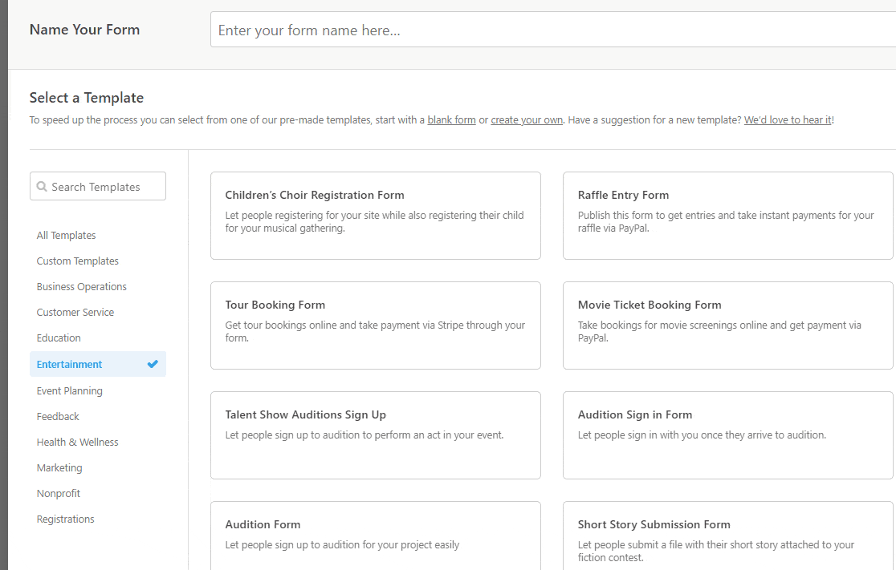896x570 pixels.
Task: Follow the create your own link
Action: click(x=527, y=119)
